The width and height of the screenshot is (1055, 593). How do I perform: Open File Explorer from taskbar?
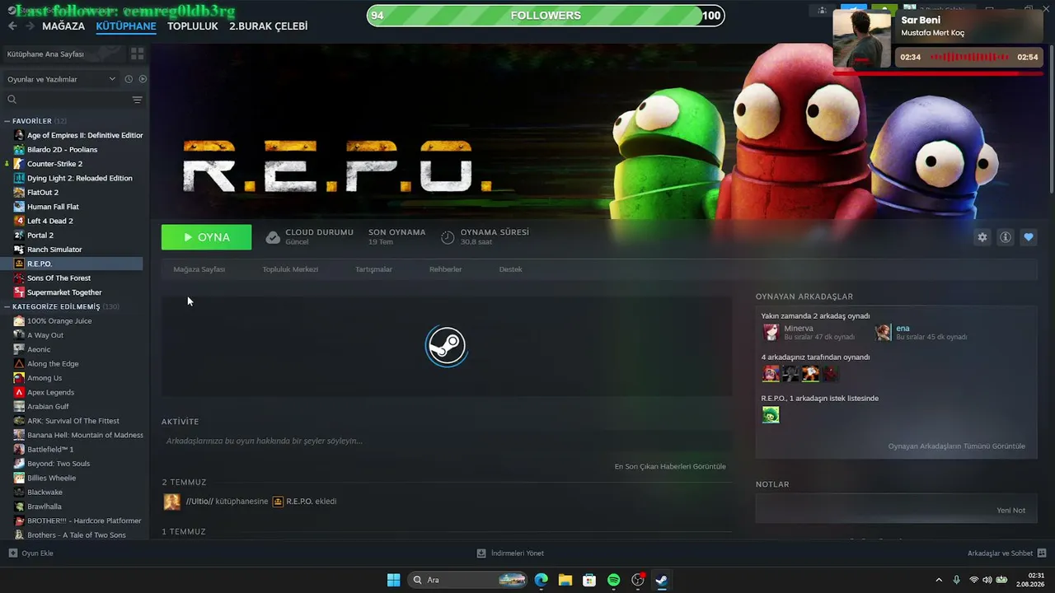point(565,580)
